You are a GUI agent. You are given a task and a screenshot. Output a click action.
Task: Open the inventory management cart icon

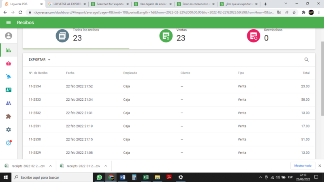click(x=9, y=77)
